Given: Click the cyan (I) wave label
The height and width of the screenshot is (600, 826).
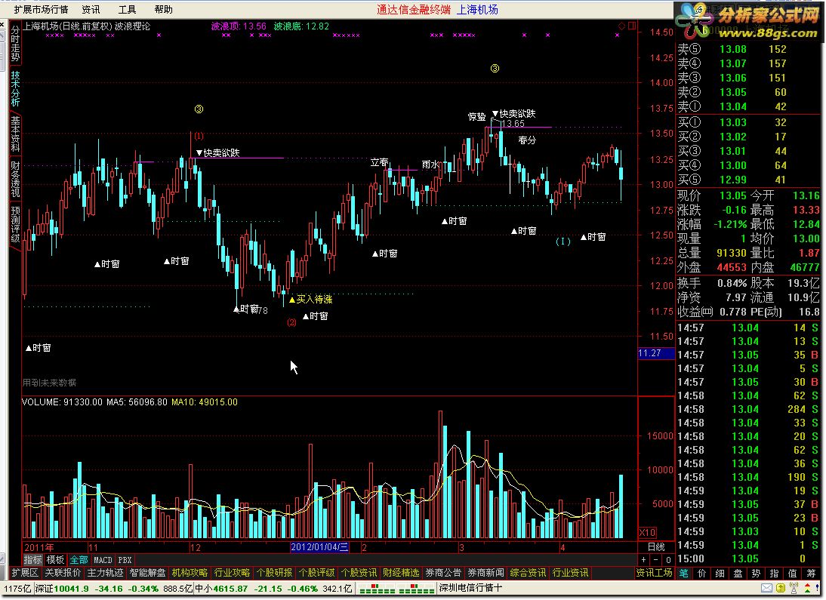Looking at the screenshot, I should pos(563,242).
